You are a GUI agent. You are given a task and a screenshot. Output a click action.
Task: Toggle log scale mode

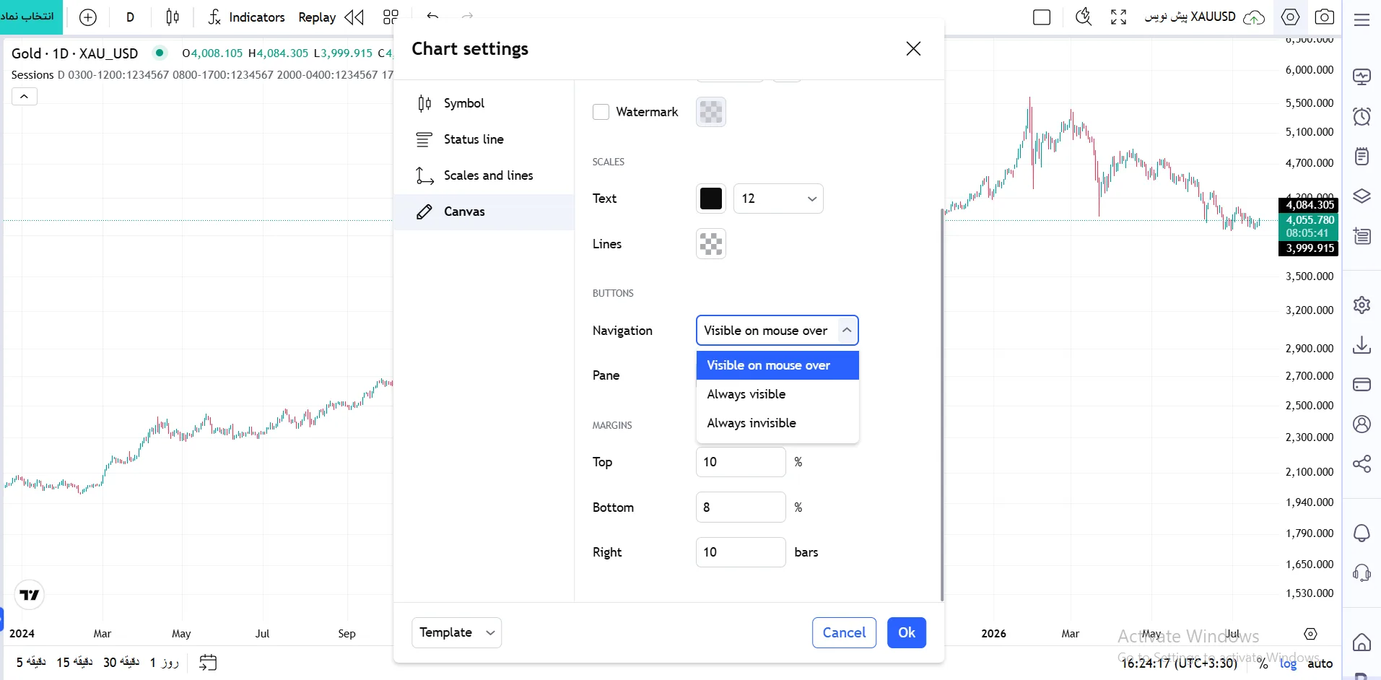pyautogui.click(x=1288, y=663)
